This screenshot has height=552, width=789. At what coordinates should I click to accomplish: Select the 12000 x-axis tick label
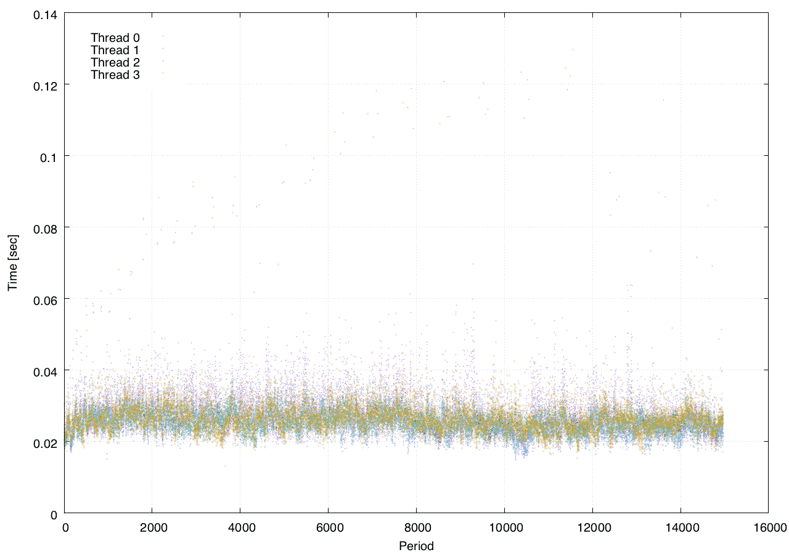(592, 527)
